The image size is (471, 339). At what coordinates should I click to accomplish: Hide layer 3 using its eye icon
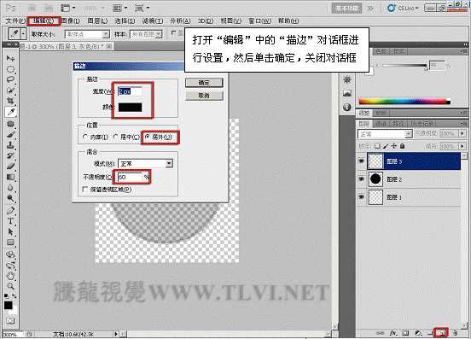[x=362, y=161]
